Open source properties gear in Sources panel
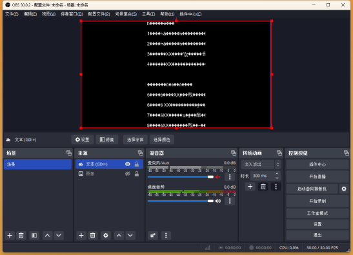The width and height of the screenshot is (353, 255). coord(106,236)
